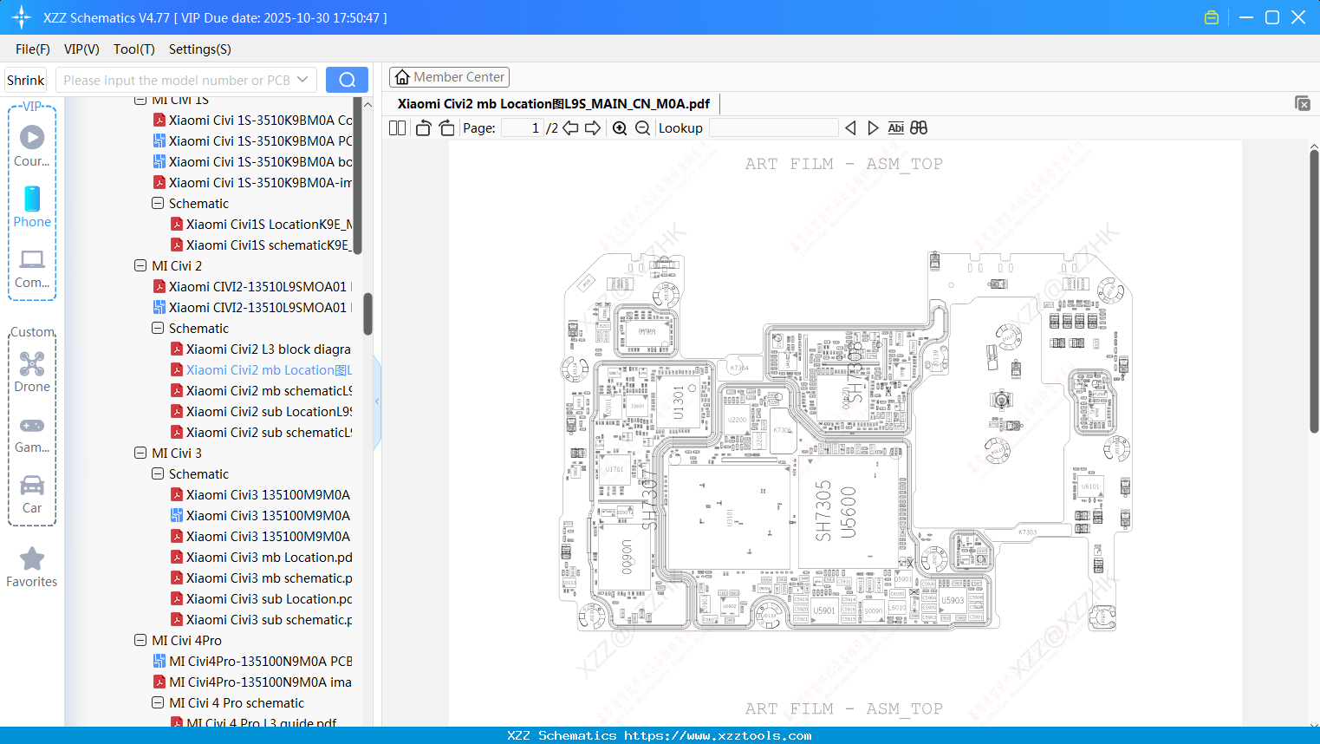Open the Tool(T) menu
The image size is (1320, 744).
pos(133,49)
